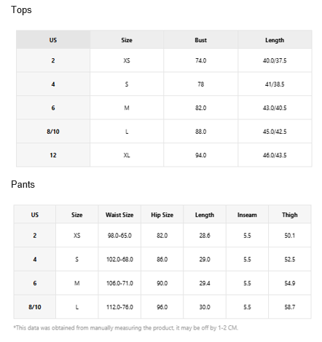
Task: Select the 98.0-65.0 waist size cell
Action: click(119, 235)
